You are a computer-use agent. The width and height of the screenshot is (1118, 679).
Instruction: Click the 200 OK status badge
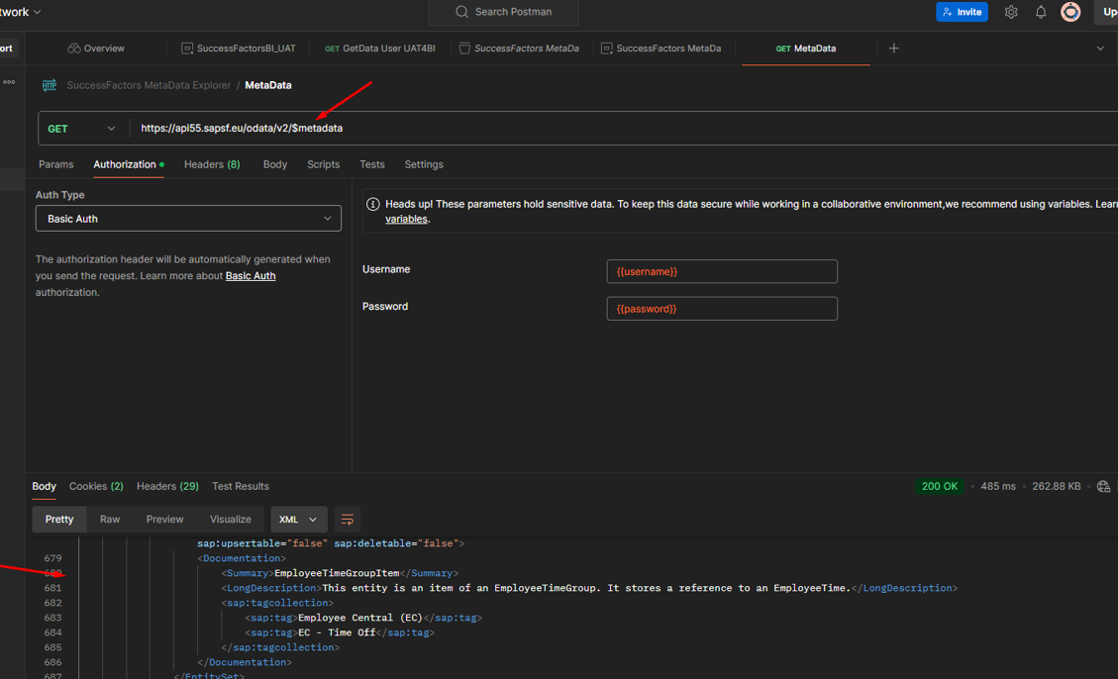pos(939,487)
